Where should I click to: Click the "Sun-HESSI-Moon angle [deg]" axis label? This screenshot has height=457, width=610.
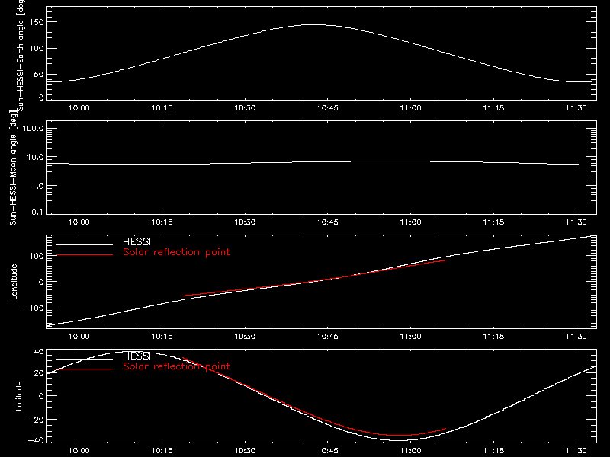tap(13, 168)
